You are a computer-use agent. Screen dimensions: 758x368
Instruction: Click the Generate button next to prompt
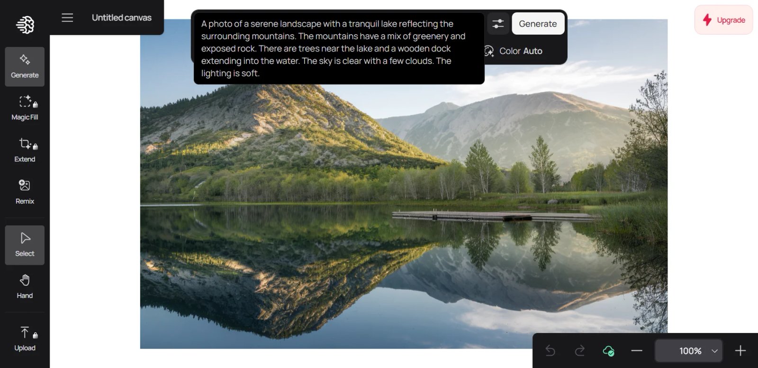(538, 24)
